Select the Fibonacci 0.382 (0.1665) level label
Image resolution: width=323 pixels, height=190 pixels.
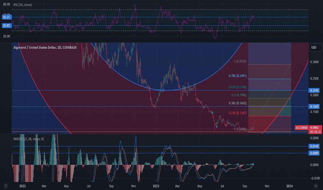pos(237,103)
